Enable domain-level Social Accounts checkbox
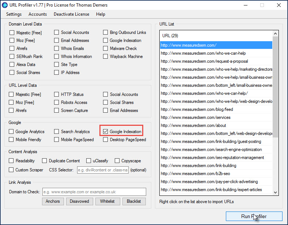 [x=56, y=32]
